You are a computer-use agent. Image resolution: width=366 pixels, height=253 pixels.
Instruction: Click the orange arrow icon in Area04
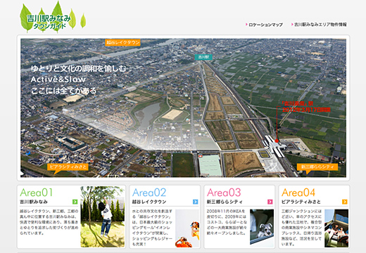(x=345, y=202)
